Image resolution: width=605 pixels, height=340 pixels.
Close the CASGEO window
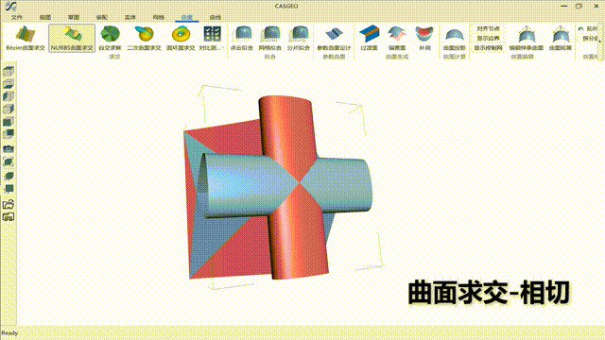[596, 6]
